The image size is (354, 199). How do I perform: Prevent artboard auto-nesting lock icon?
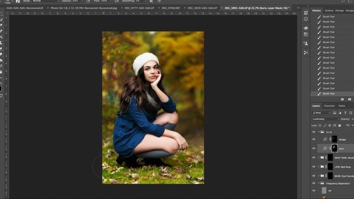pos(335,125)
